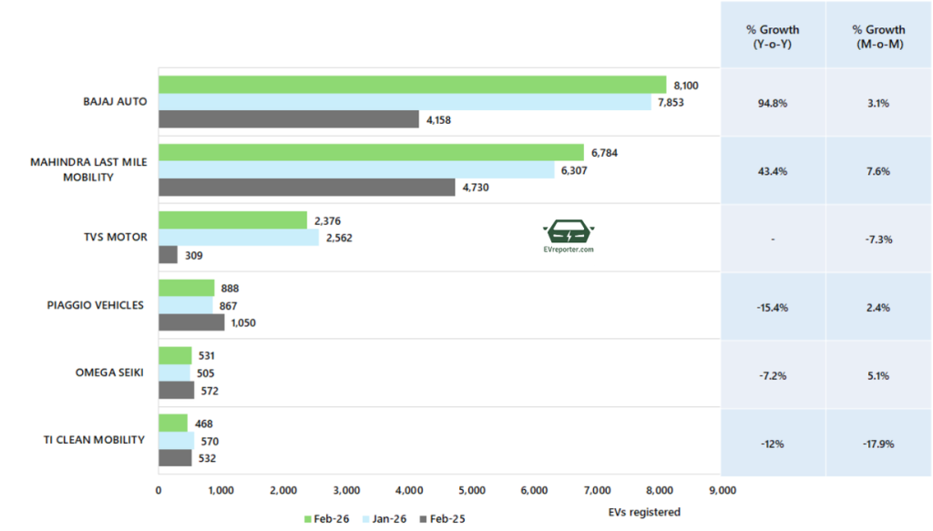This screenshot has height=531, width=933.
Task: Click Bajaj Auto's green 8,100 bar
Action: coord(412,85)
